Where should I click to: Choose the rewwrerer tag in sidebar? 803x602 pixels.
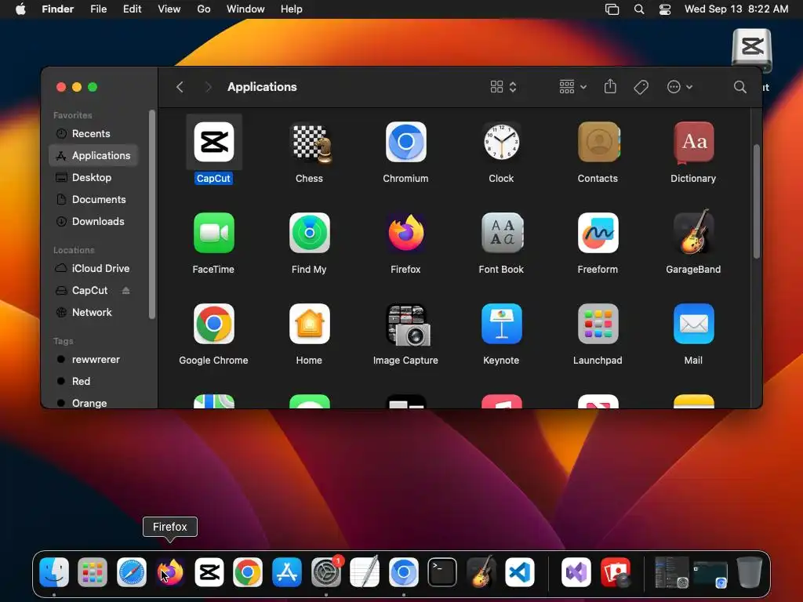(x=94, y=359)
